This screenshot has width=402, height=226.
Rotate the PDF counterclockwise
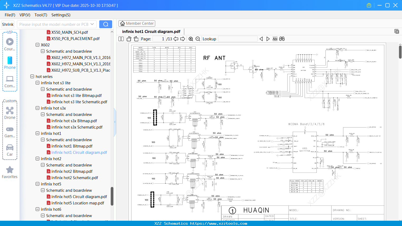point(129,39)
